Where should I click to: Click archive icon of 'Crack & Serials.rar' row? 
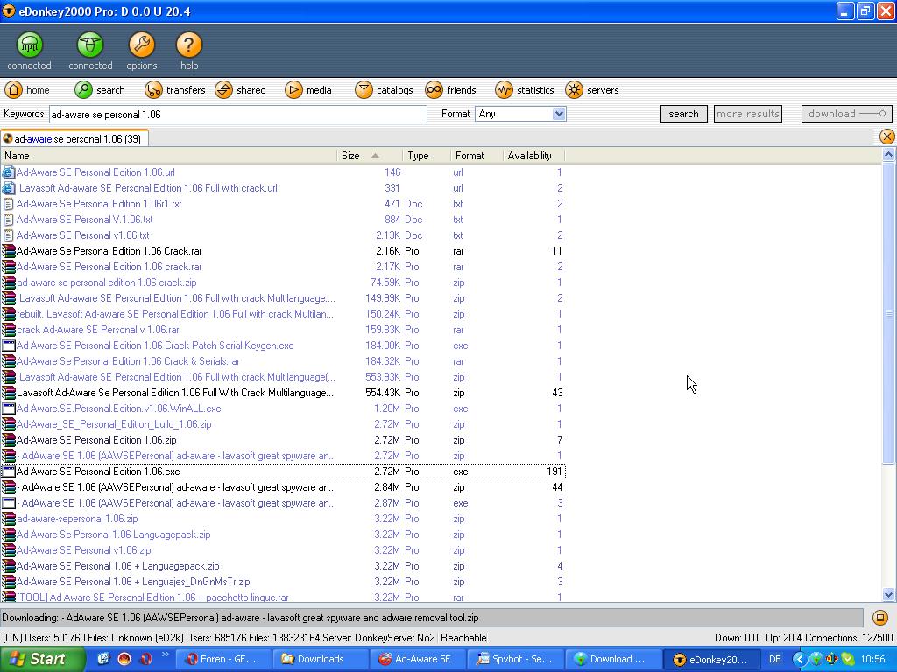point(9,361)
